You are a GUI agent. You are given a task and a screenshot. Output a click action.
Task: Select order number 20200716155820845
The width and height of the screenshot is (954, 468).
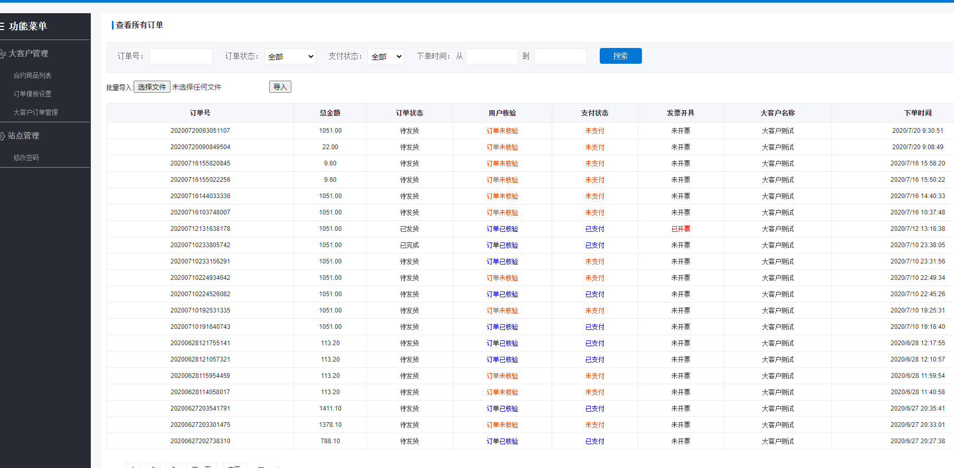click(x=200, y=163)
